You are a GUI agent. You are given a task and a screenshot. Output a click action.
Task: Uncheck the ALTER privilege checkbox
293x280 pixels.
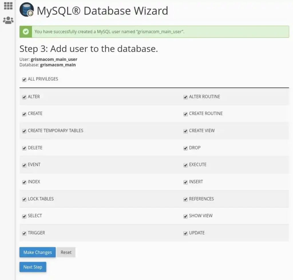24,97
